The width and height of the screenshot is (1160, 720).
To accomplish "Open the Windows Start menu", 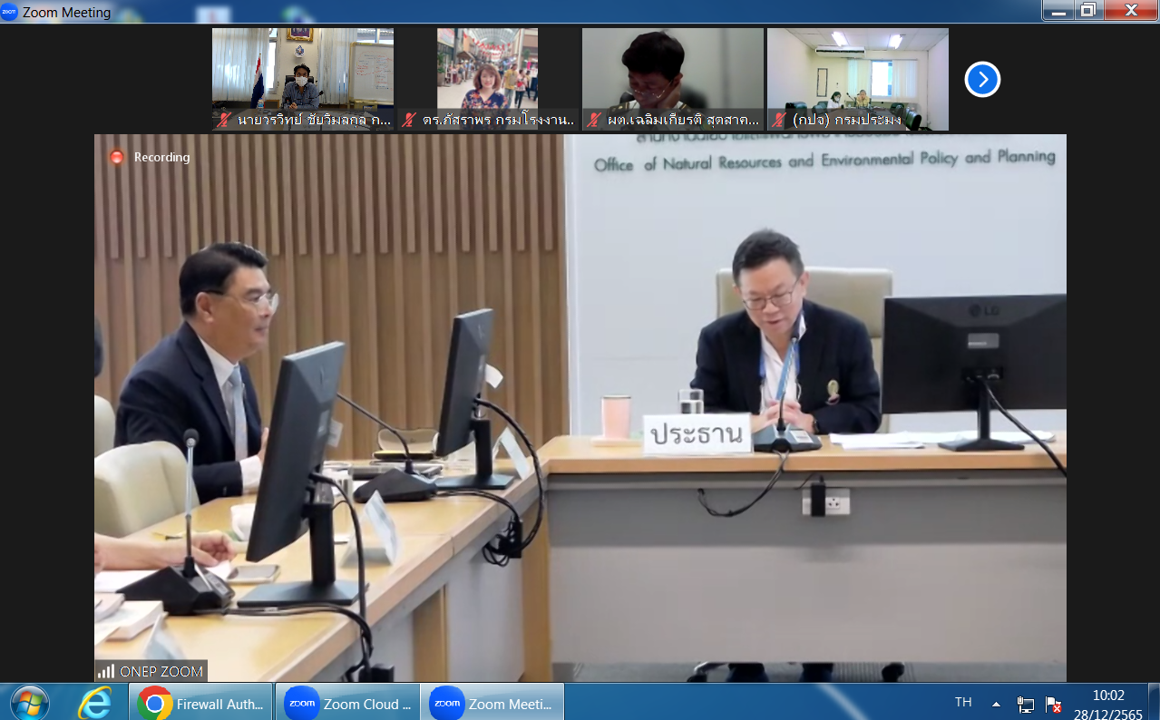I will (30, 703).
